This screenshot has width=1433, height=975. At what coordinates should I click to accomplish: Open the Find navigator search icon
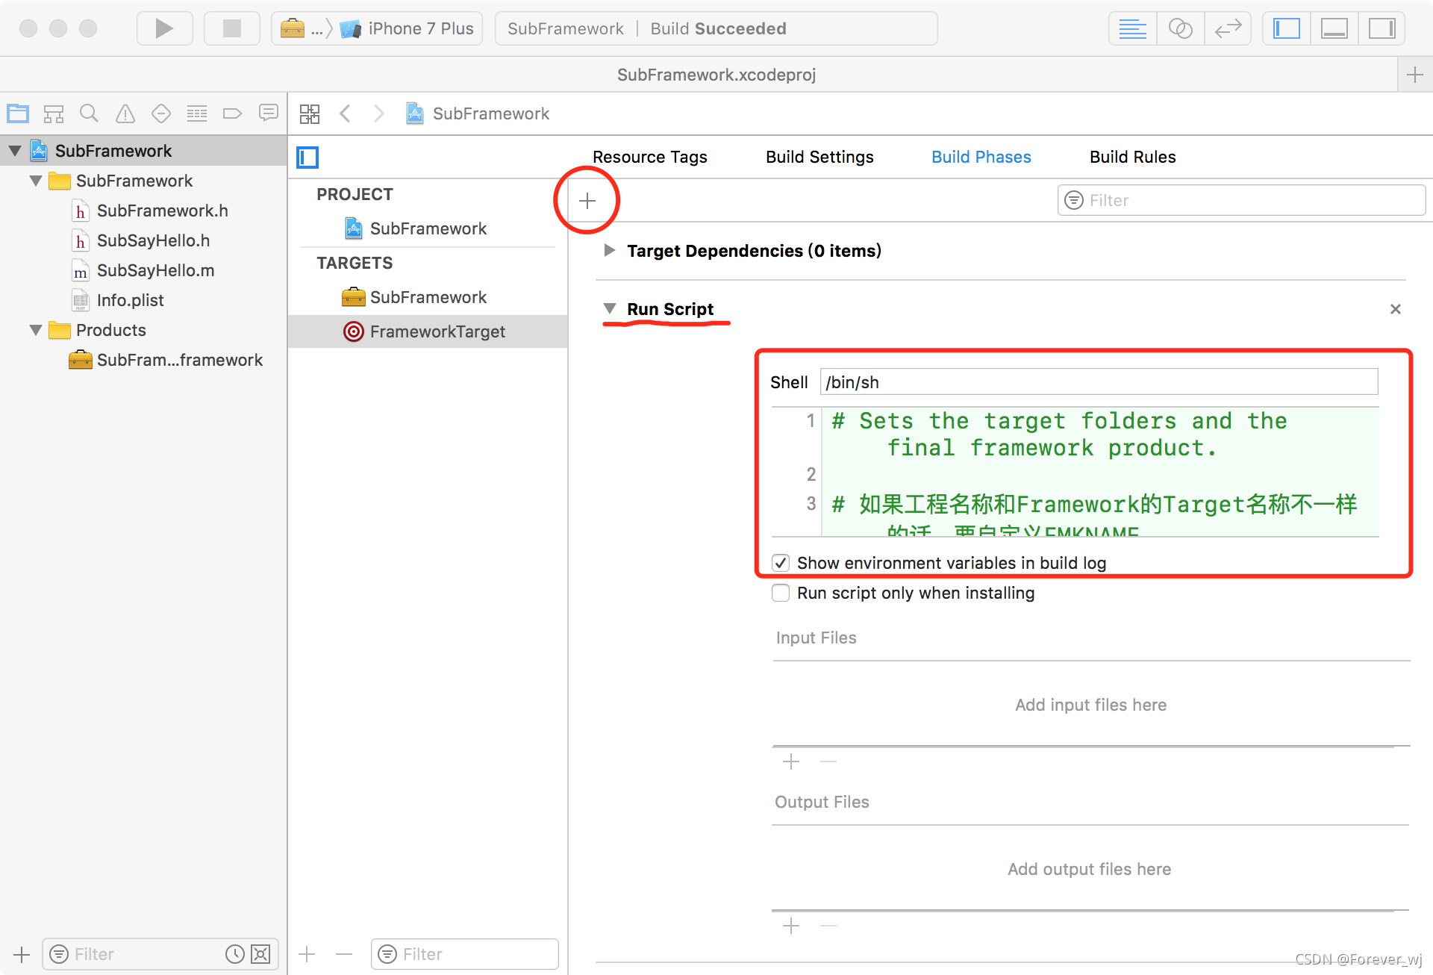pos(89,113)
